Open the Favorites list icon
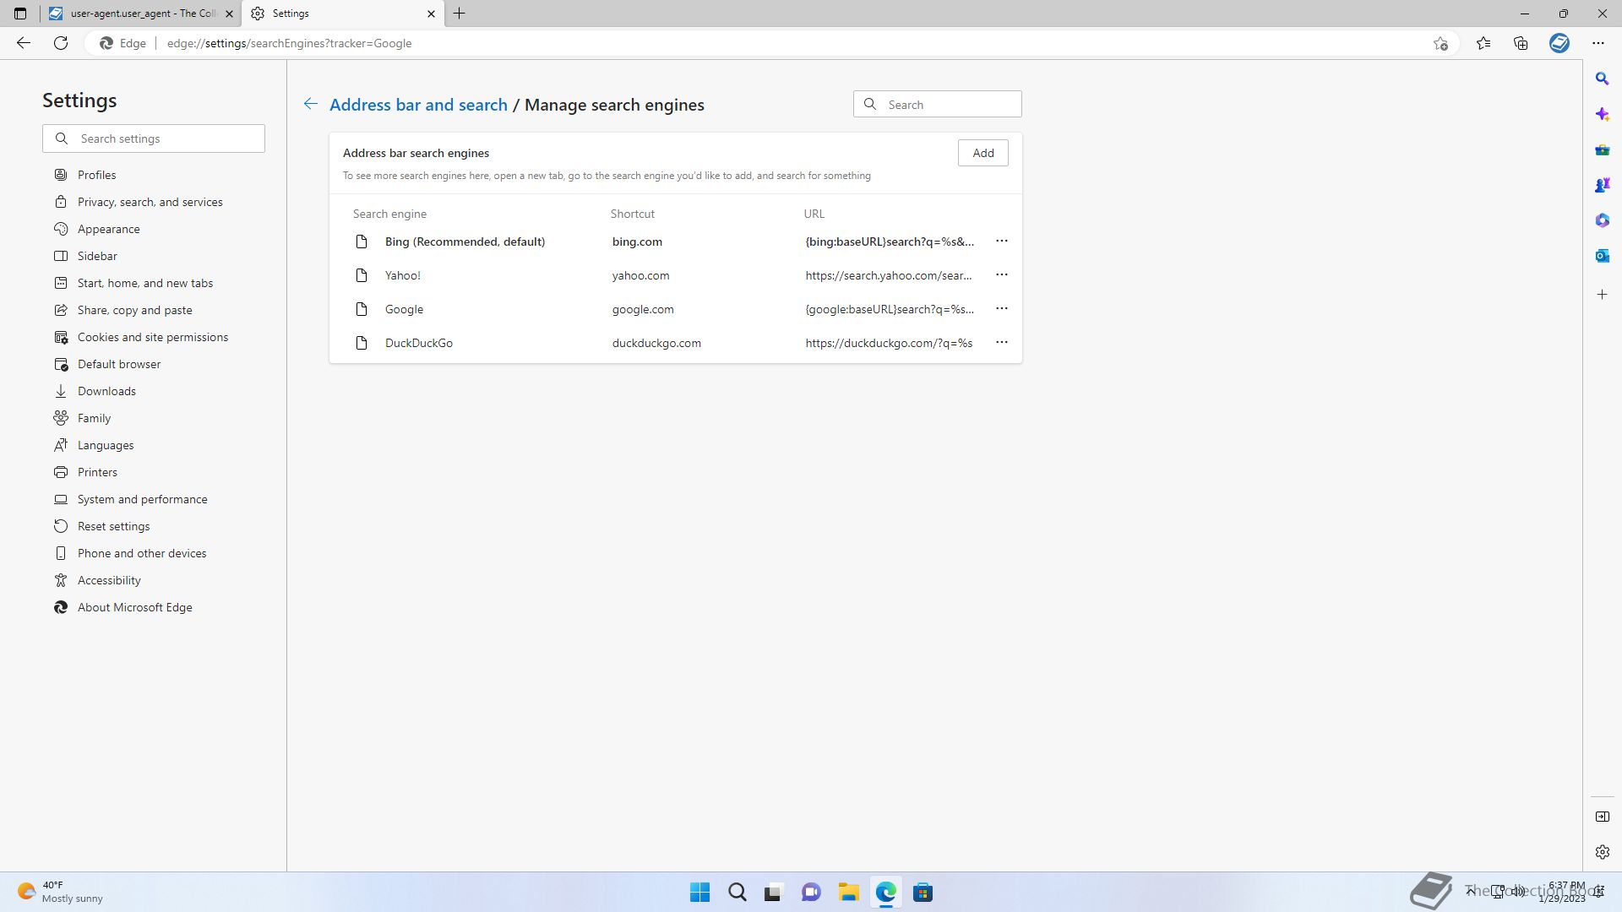 (1483, 43)
